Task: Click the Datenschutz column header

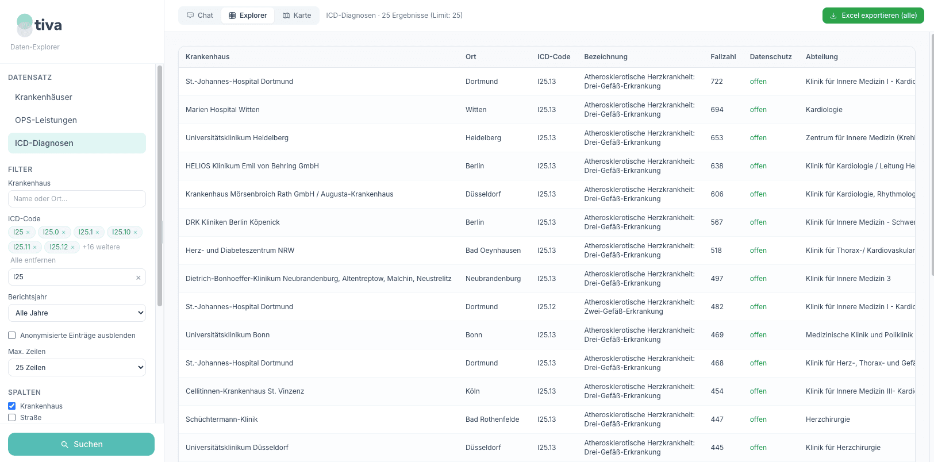Action: pos(771,57)
